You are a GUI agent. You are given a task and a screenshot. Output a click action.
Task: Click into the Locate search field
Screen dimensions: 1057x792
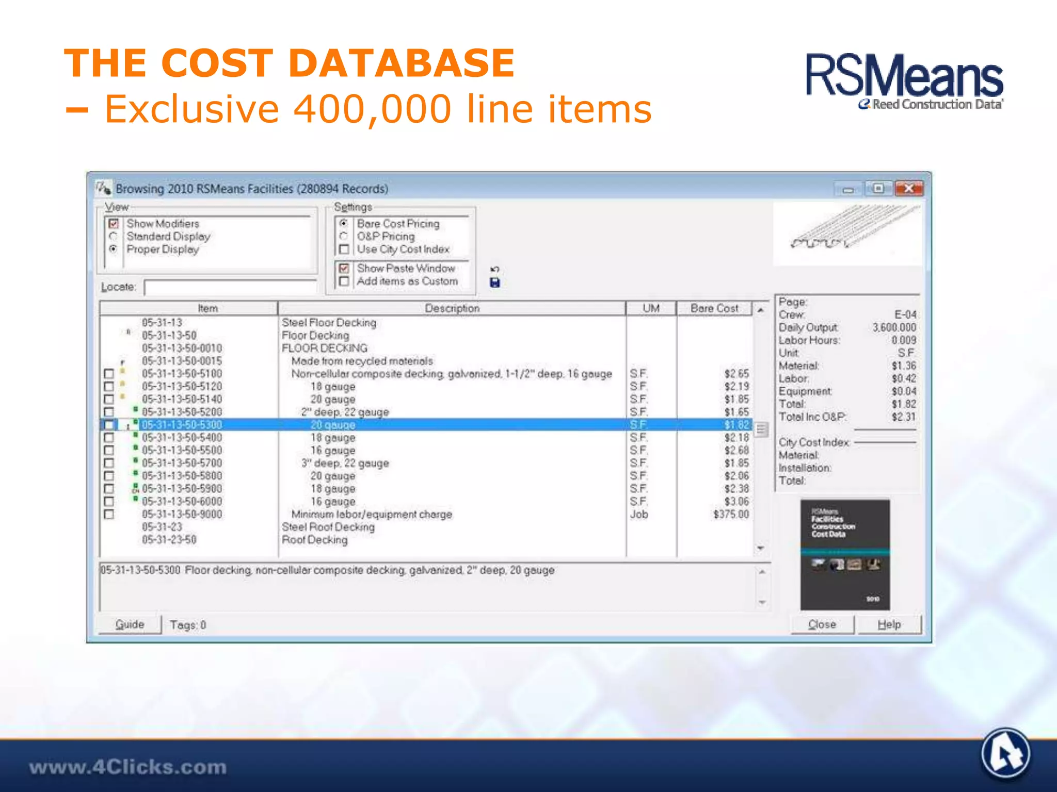pyautogui.click(x=230, y=287)
